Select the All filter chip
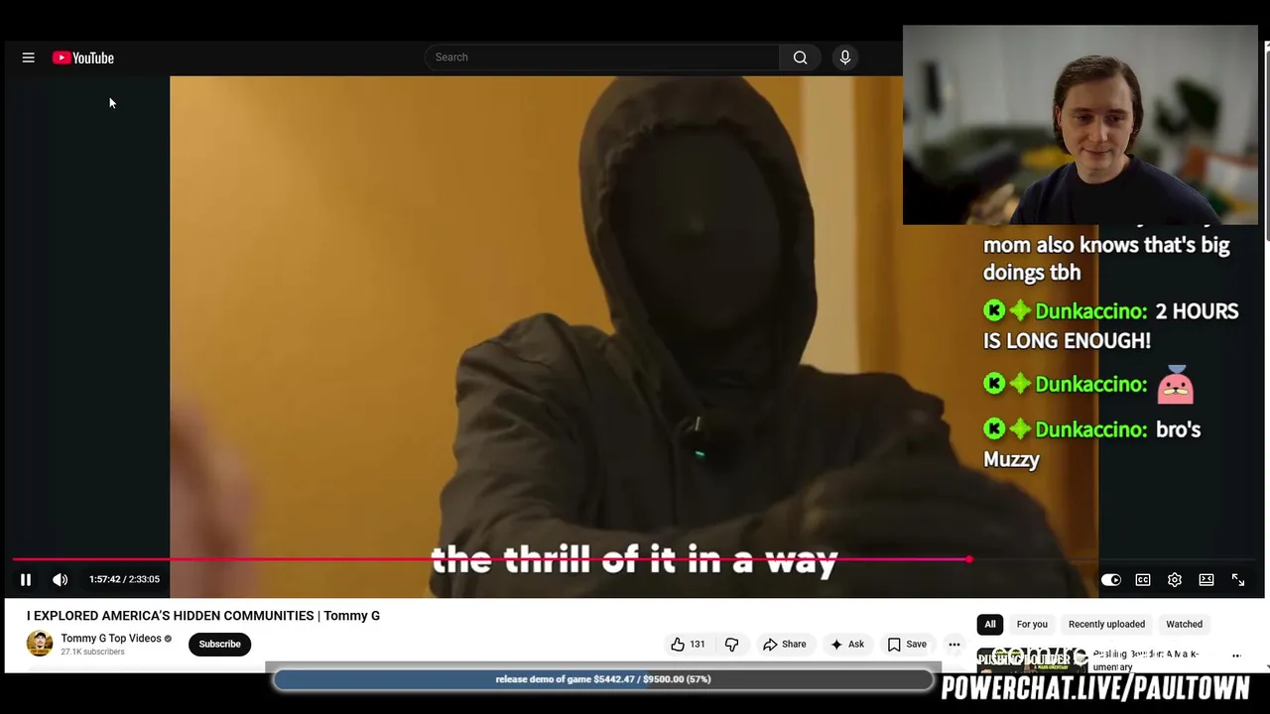 point(989,624)
